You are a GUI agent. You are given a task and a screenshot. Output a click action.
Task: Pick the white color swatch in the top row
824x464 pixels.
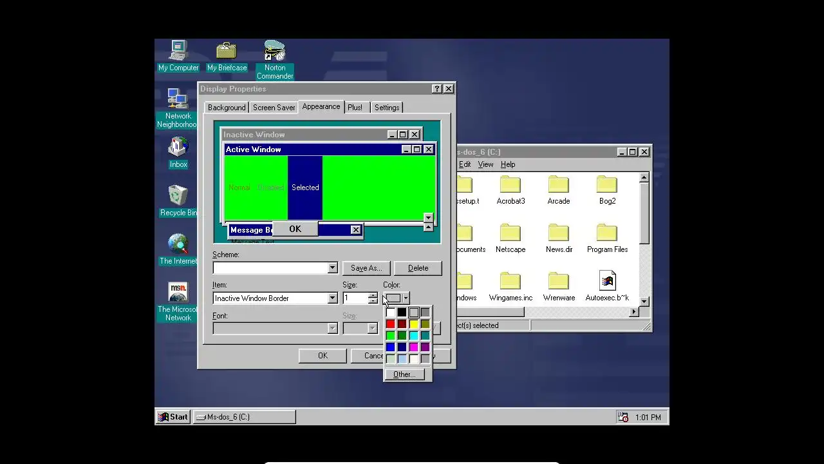point(390,313)
